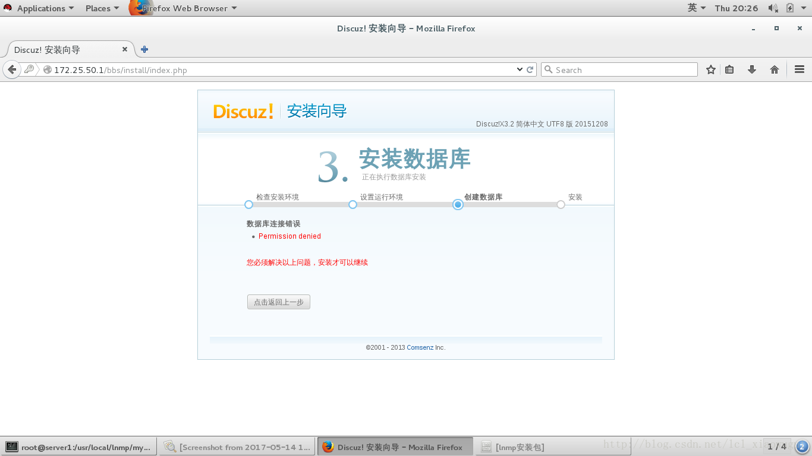
Task: Open a new tab with plus icon
Action: pos(144,49)
